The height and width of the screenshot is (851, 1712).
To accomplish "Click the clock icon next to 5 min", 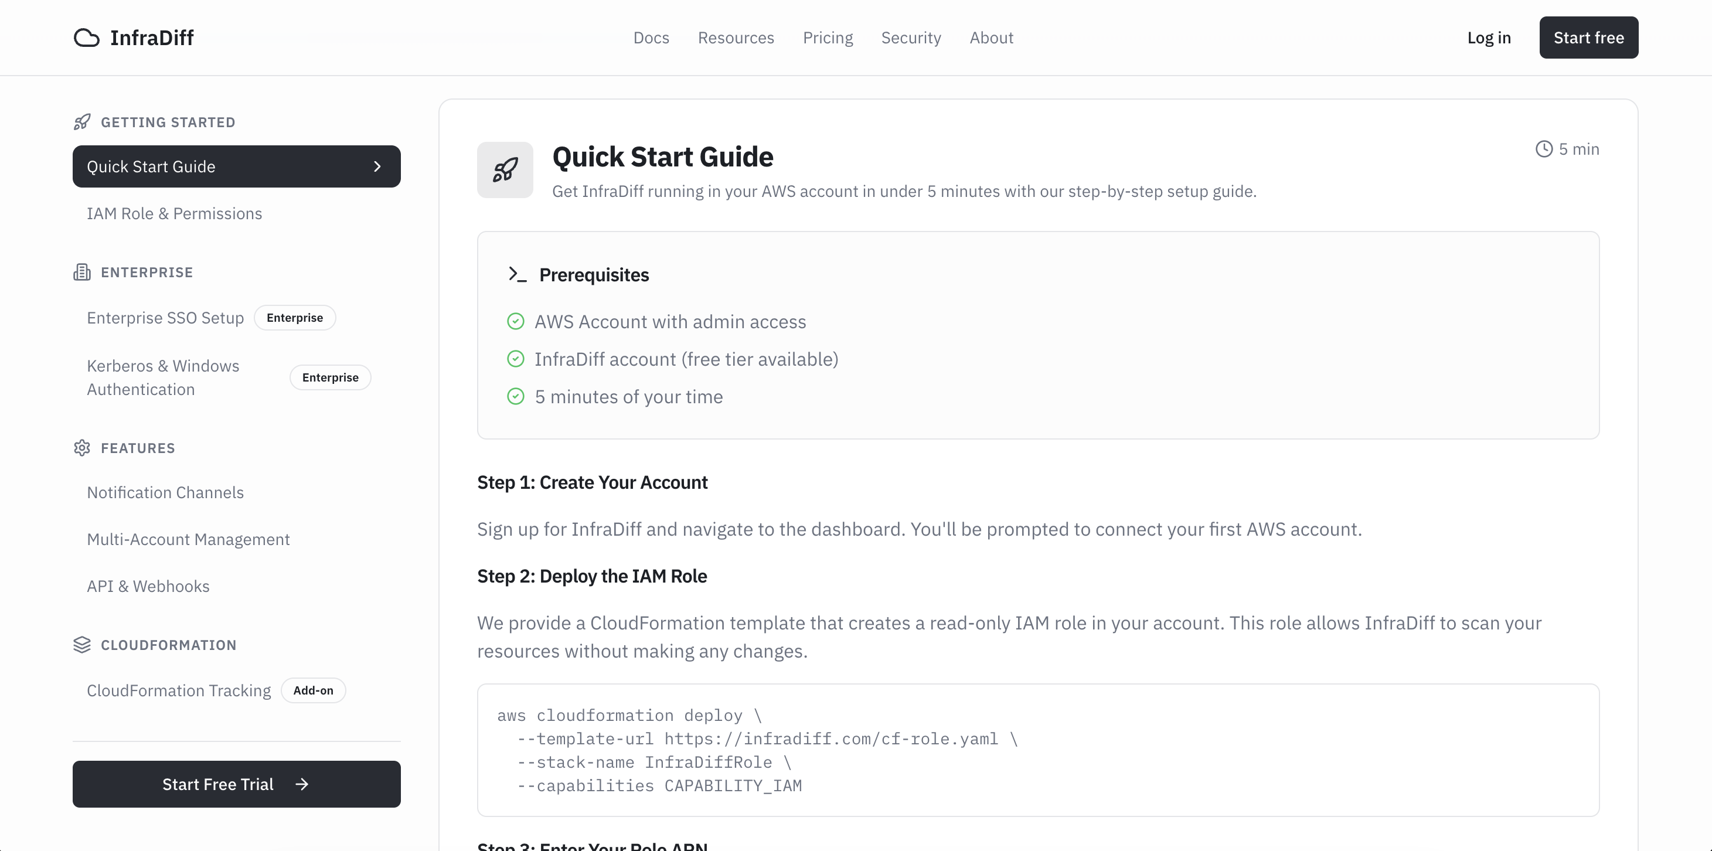I will click(x=1544, y=149).
